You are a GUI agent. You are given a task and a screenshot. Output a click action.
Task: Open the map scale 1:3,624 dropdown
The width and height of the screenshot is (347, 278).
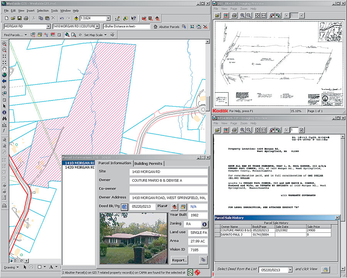point(108,18)
